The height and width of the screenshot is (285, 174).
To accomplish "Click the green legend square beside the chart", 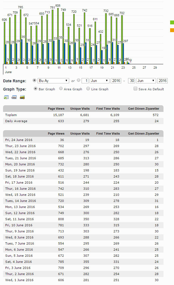I will [x=172, y=22].
